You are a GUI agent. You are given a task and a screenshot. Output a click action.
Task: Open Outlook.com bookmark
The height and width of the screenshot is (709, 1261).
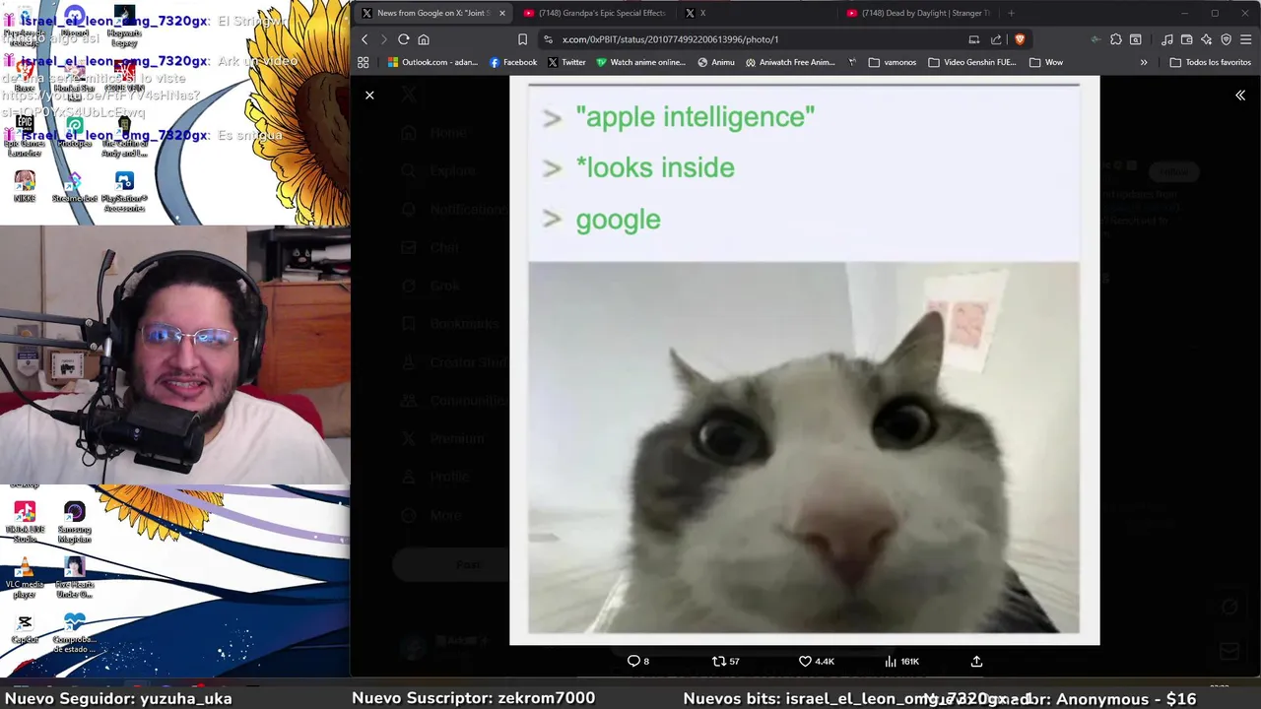click(432, 62)
